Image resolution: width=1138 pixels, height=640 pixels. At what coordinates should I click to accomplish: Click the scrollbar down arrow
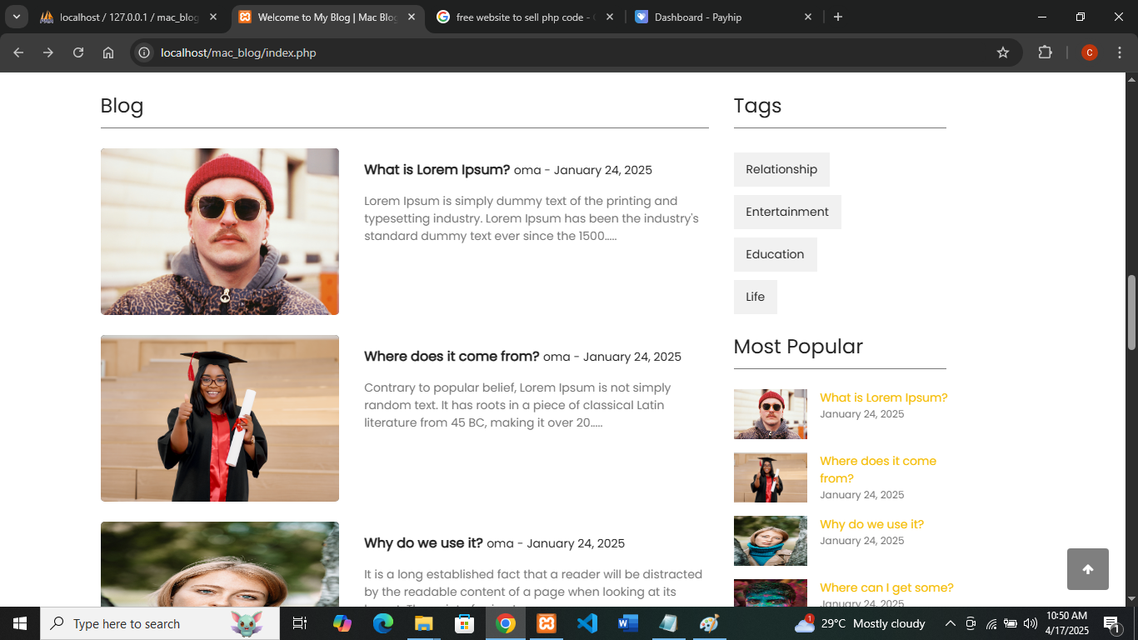click(1131, 599)
